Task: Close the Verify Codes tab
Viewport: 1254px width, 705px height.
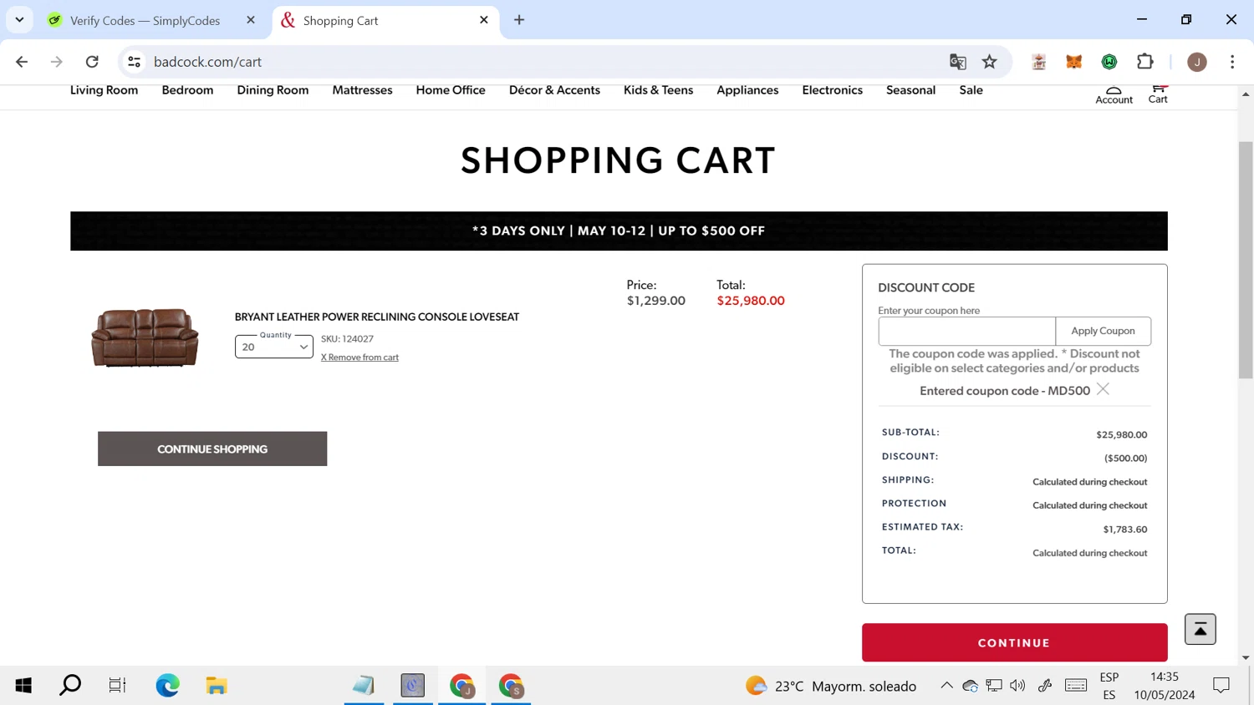Action: [251, 20]
